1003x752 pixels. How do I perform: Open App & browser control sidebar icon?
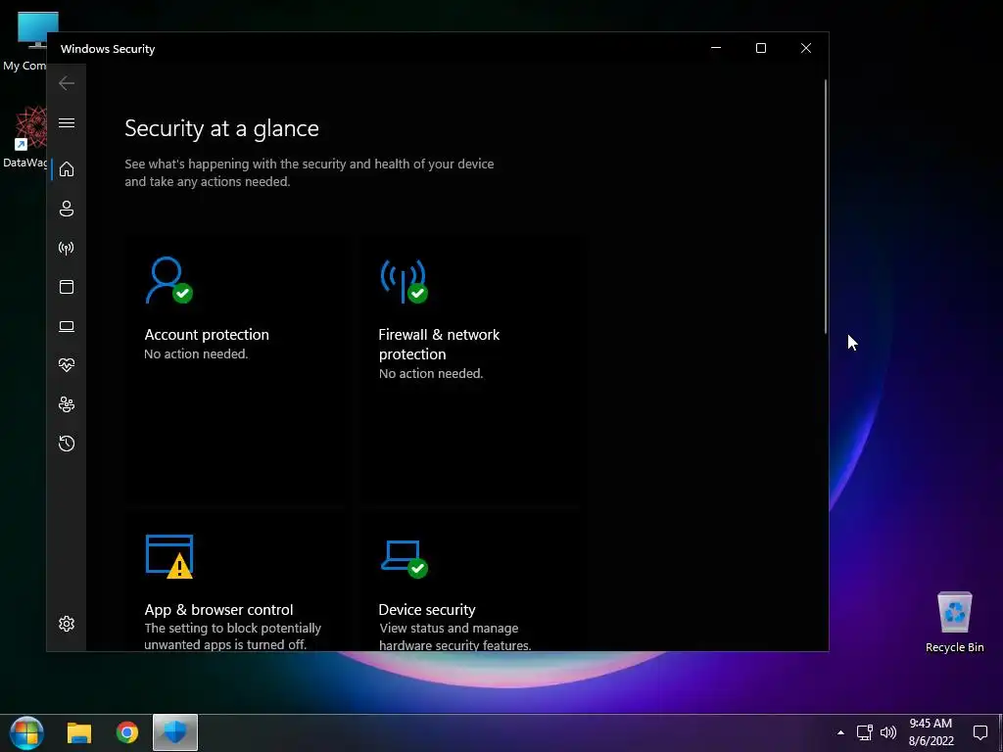click(x=67, y=287)
